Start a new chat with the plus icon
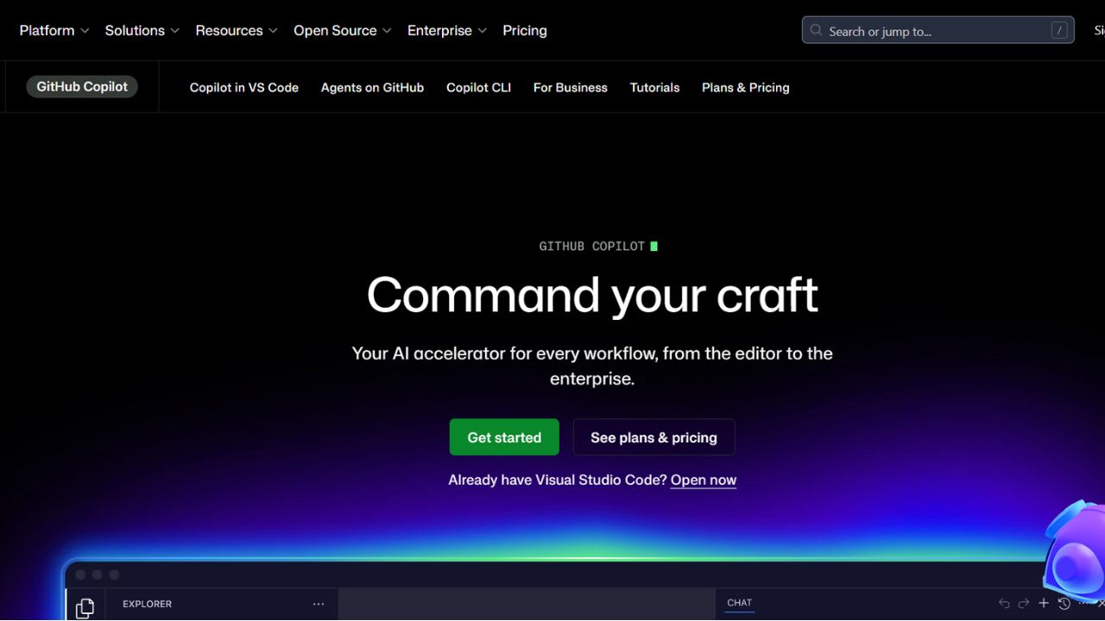 pos(1044,604)
